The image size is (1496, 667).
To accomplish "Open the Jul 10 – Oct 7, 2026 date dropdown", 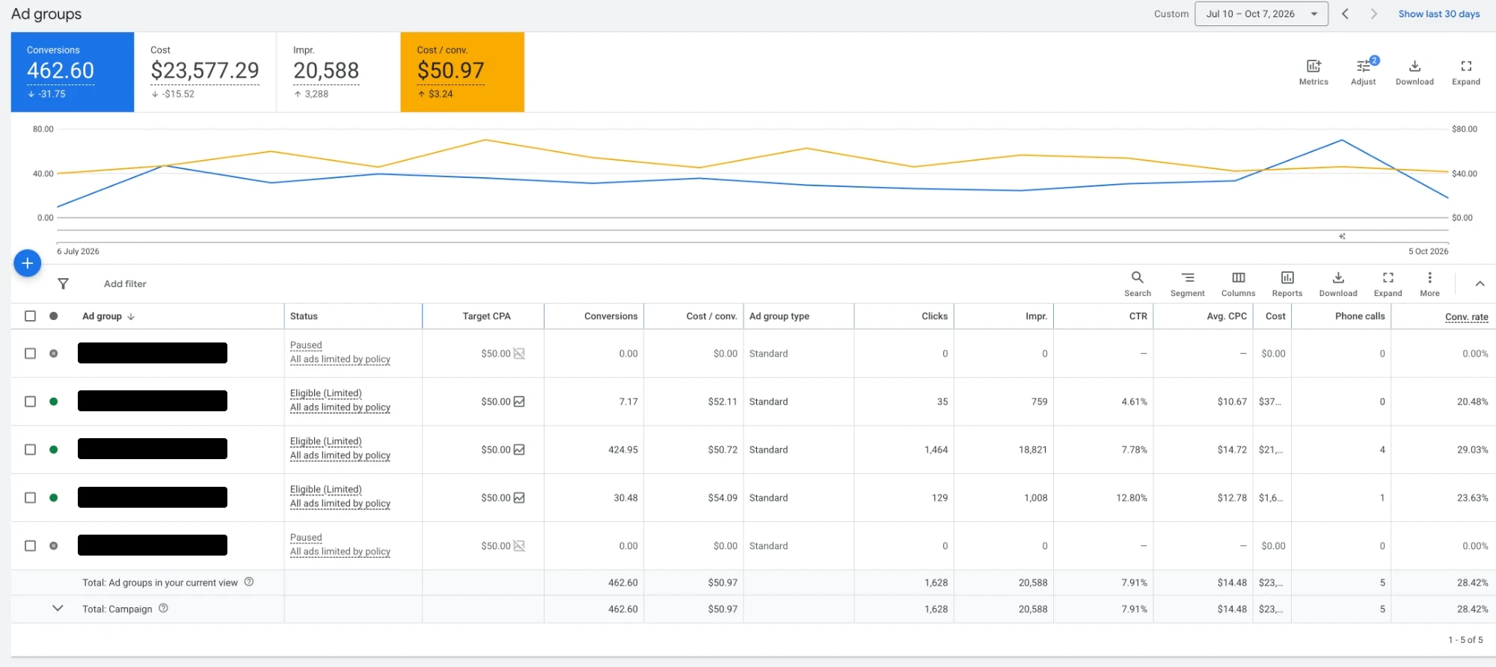I will tap(1261, 14).
